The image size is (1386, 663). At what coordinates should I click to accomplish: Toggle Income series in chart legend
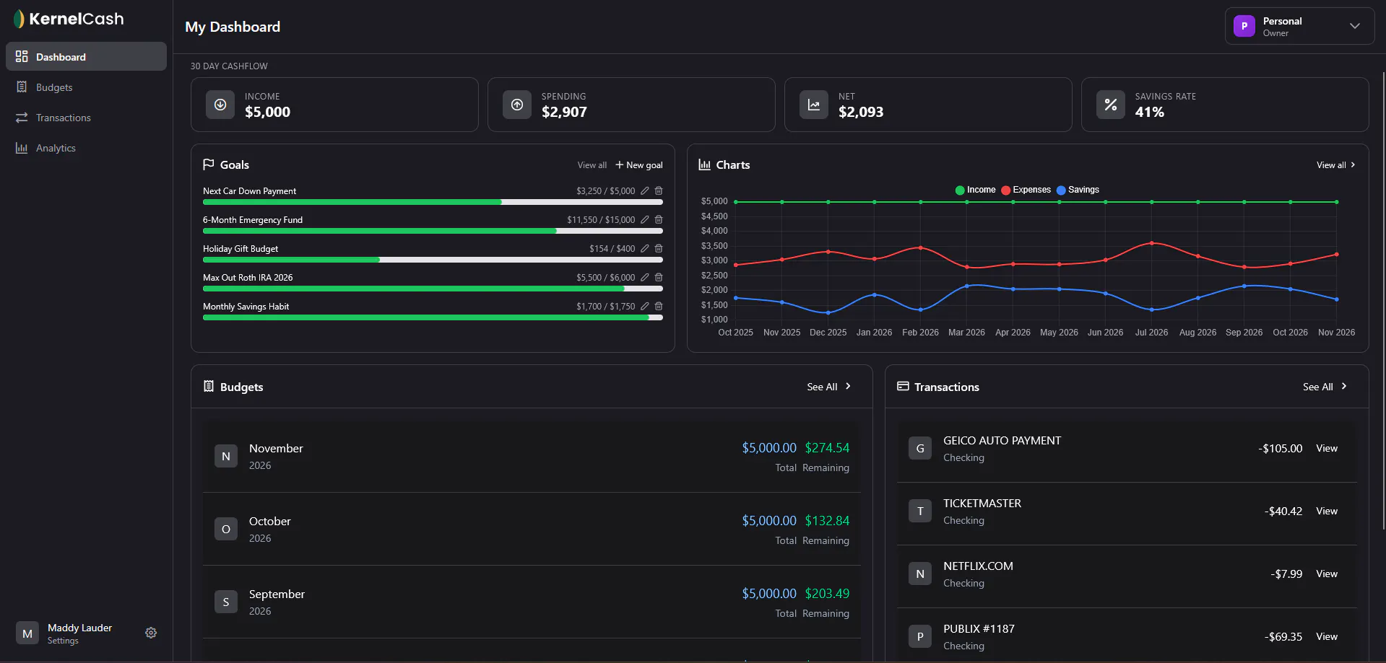pyautogui.click(x=975, y=190)
